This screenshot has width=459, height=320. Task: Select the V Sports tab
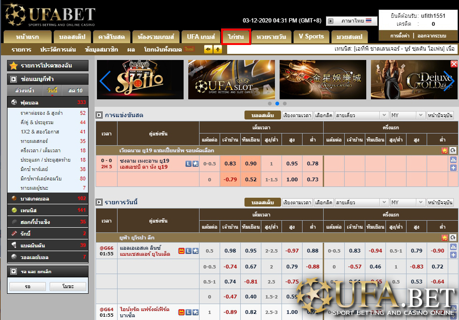(311, 37)
